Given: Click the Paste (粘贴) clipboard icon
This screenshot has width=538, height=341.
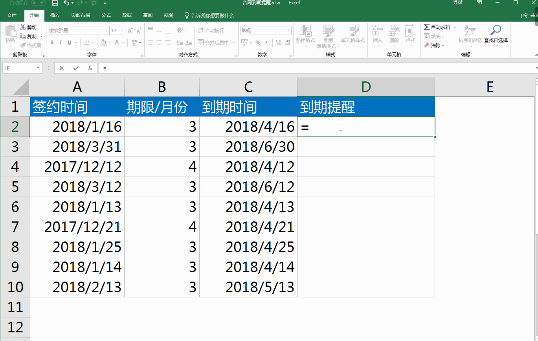Looking at the screenshot, I should (10, 31).
